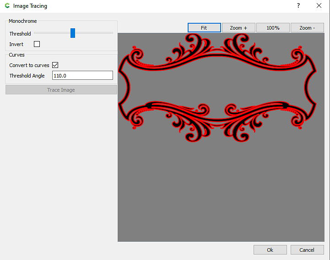
Task: Click the green app logo icon
Action: point(7,5)
